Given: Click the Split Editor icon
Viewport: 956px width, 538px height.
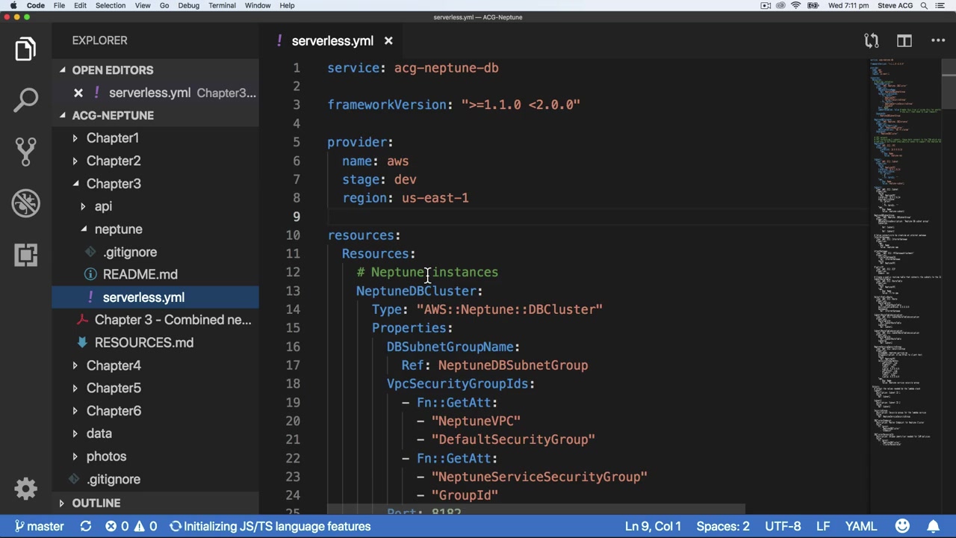Looking at the screenshot, I should click(x=904, y=41).
